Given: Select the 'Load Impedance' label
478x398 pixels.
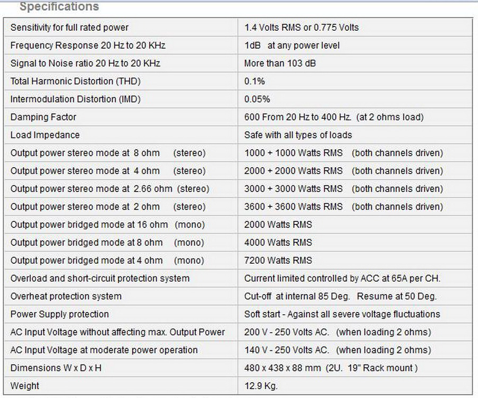Looking at the screenshot, I should point(45,135).
